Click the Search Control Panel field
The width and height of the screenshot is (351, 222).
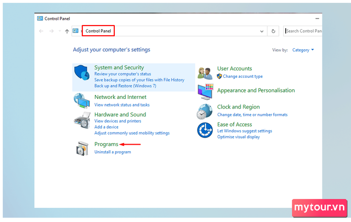point(303,31)
